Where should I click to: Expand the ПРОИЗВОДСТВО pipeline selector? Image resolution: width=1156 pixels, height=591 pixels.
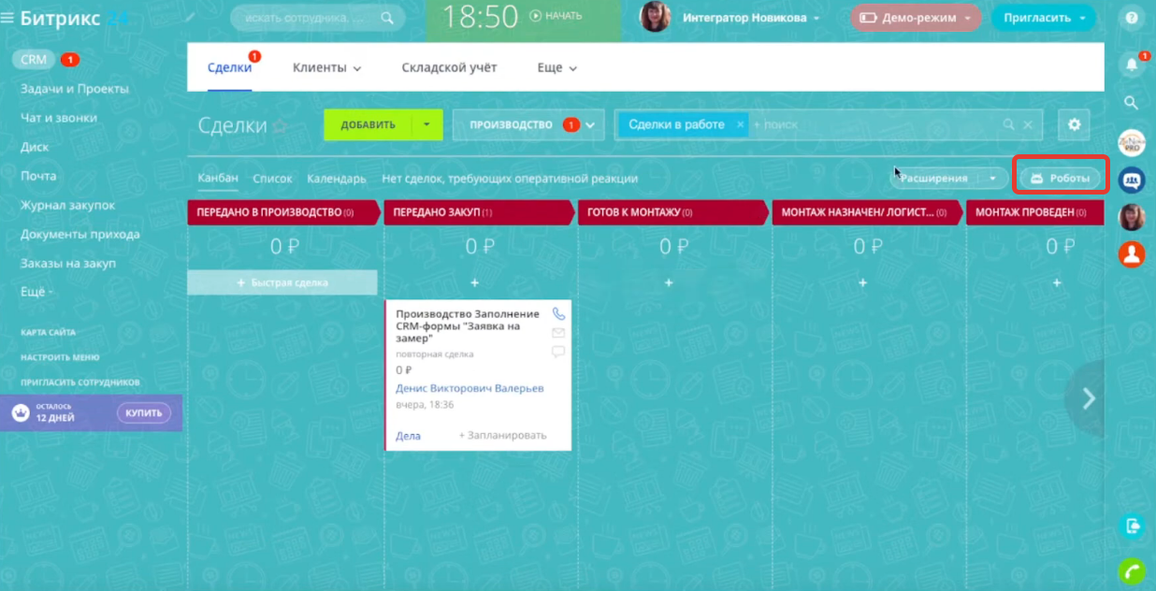coord(591,125)
